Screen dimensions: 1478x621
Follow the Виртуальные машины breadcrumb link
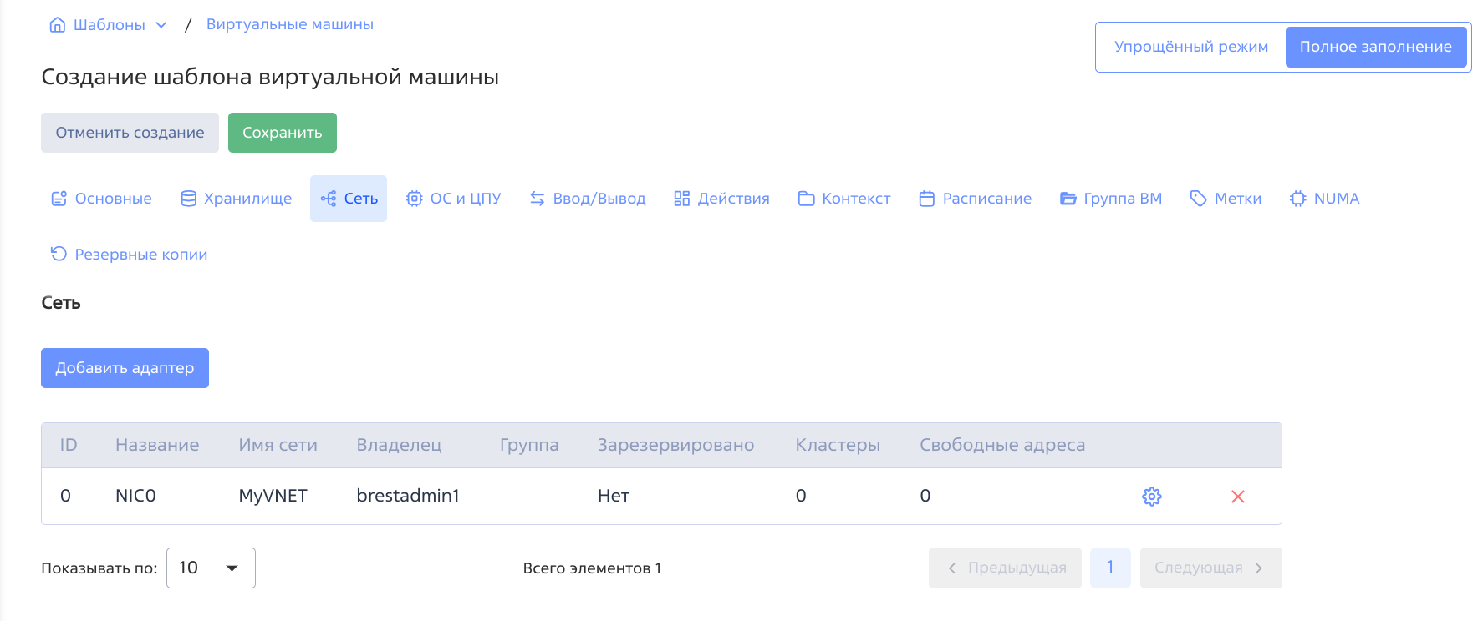click(x=289, y=24)
